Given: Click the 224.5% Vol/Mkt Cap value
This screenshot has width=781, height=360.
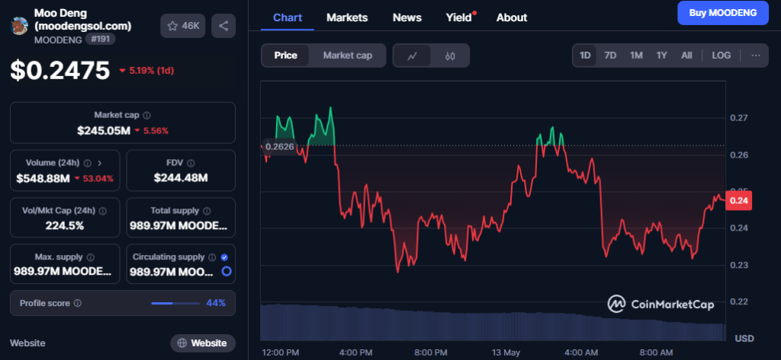Looking at the screenshot, I should click(x=65, y=226).
